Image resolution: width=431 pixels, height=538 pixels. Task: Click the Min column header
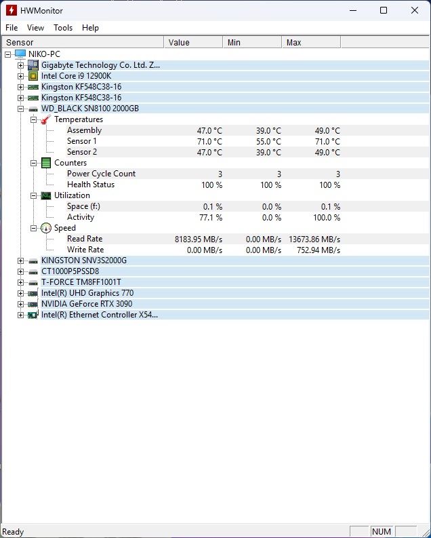point(253,42)
